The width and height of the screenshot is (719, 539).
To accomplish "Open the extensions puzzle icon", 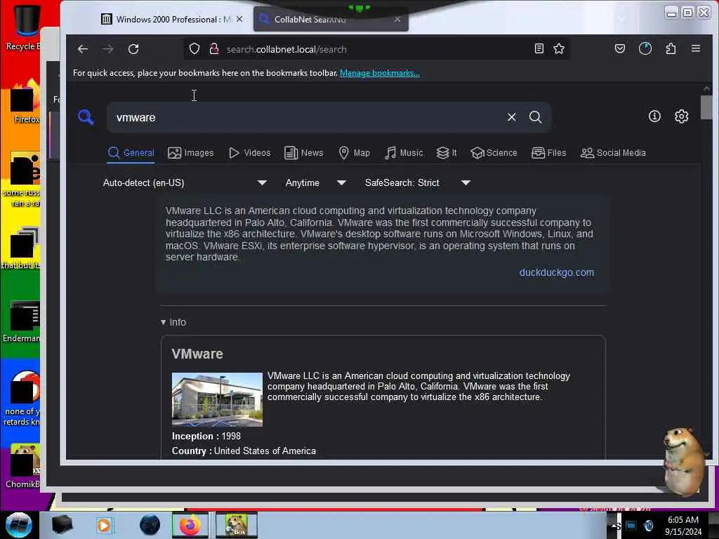I will click(671, 48).
